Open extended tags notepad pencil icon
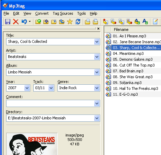 click(x=155, y=22)
